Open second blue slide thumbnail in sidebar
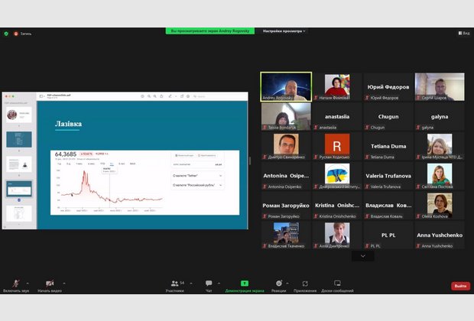This screenshot has height=321, width=474. pyautogui.click(x=19, y=139)
